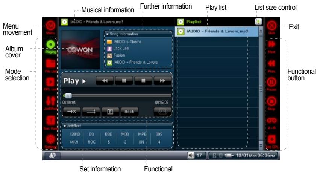Viewport: 317px width, 173px height.
Task: Click the 3DS 4 setting cell
Action: [x=159, y=138]
